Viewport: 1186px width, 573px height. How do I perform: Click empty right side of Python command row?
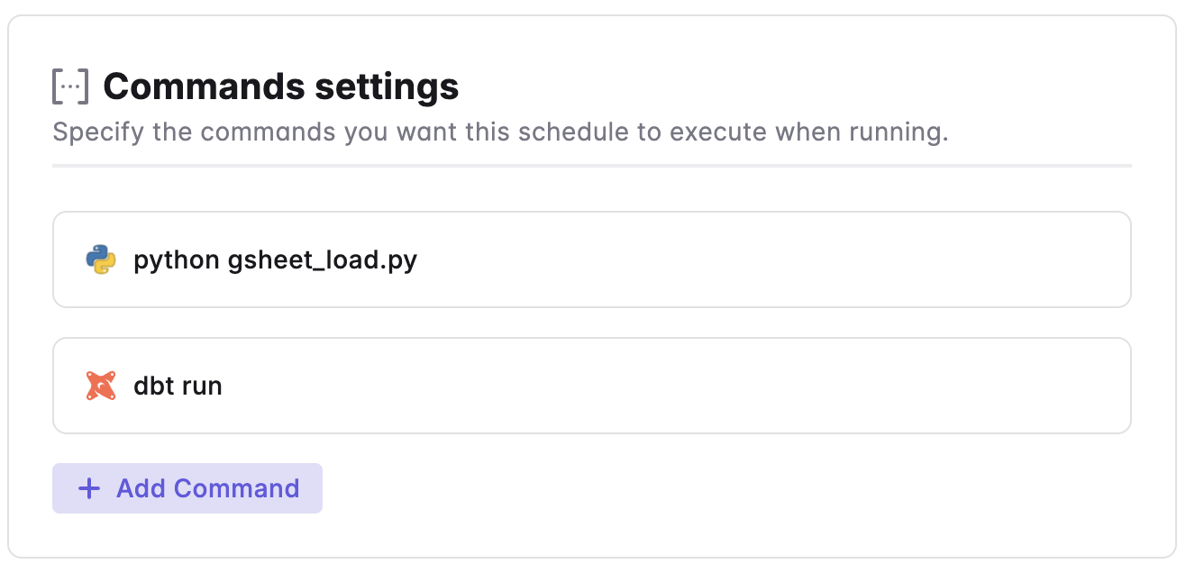coord(811,259)
